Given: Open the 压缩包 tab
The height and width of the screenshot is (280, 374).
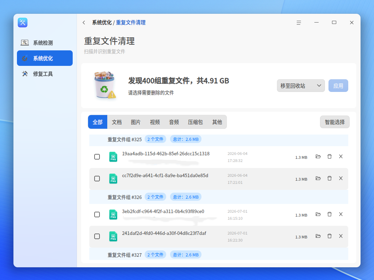Looking at the screenshot, I should [x=195, y=122].
